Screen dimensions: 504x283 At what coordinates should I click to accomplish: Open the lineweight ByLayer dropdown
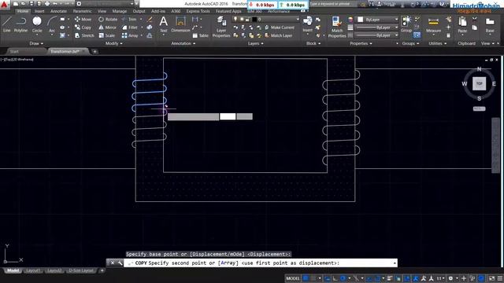click(377, 28)
